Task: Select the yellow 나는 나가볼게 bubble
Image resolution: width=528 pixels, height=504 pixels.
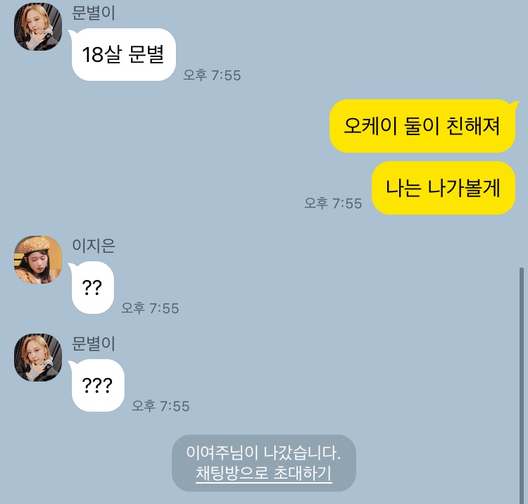Action: 444,188
